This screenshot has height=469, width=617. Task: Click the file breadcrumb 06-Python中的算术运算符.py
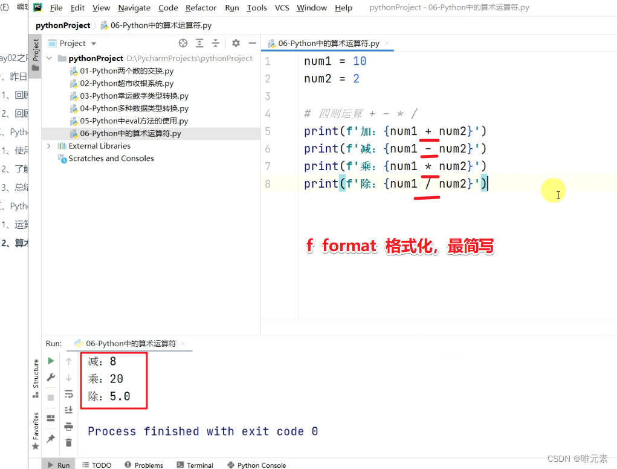(x=157, y=25)
